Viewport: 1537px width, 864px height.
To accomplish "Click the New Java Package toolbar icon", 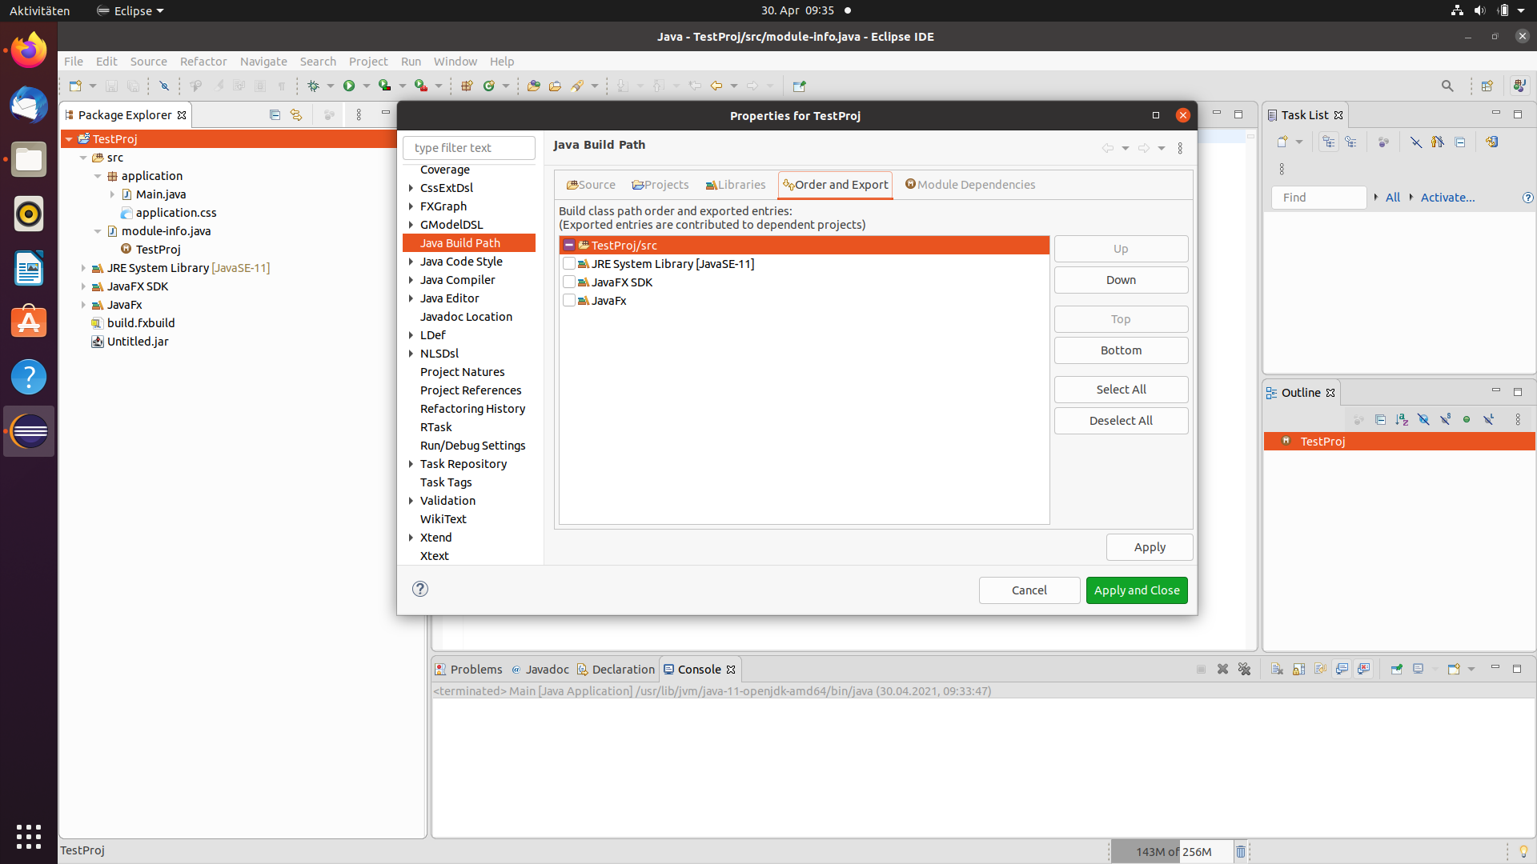I will pos(467,86).
